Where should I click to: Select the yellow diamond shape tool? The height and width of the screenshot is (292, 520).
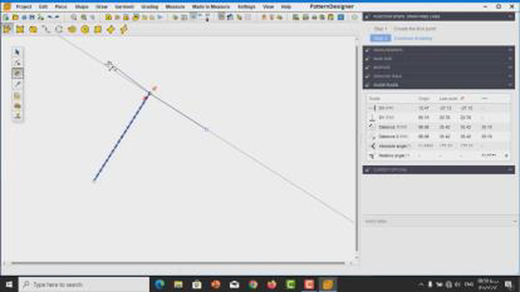click(110, 29)
